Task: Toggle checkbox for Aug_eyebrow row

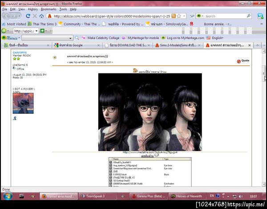Action: 111,165
